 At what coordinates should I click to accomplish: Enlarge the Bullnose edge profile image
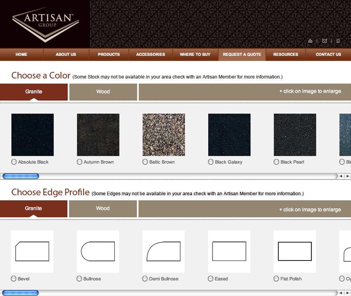(x=98, y=251)
